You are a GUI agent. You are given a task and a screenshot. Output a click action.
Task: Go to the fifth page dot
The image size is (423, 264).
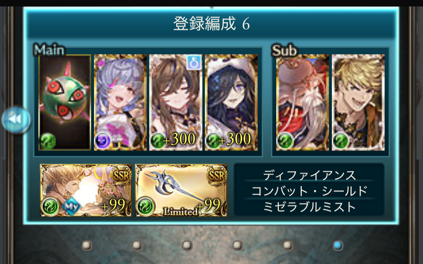coord(288,246)
